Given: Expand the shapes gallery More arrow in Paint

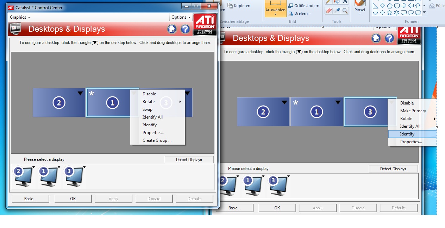Looking at the screenshot, I should (424, 13).
